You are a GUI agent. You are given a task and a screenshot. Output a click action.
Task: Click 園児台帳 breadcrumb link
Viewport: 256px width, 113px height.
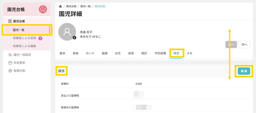click(71, 6)
